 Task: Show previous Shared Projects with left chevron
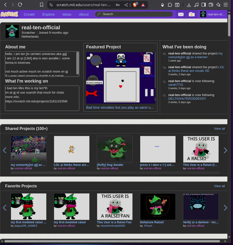(5, 150)
